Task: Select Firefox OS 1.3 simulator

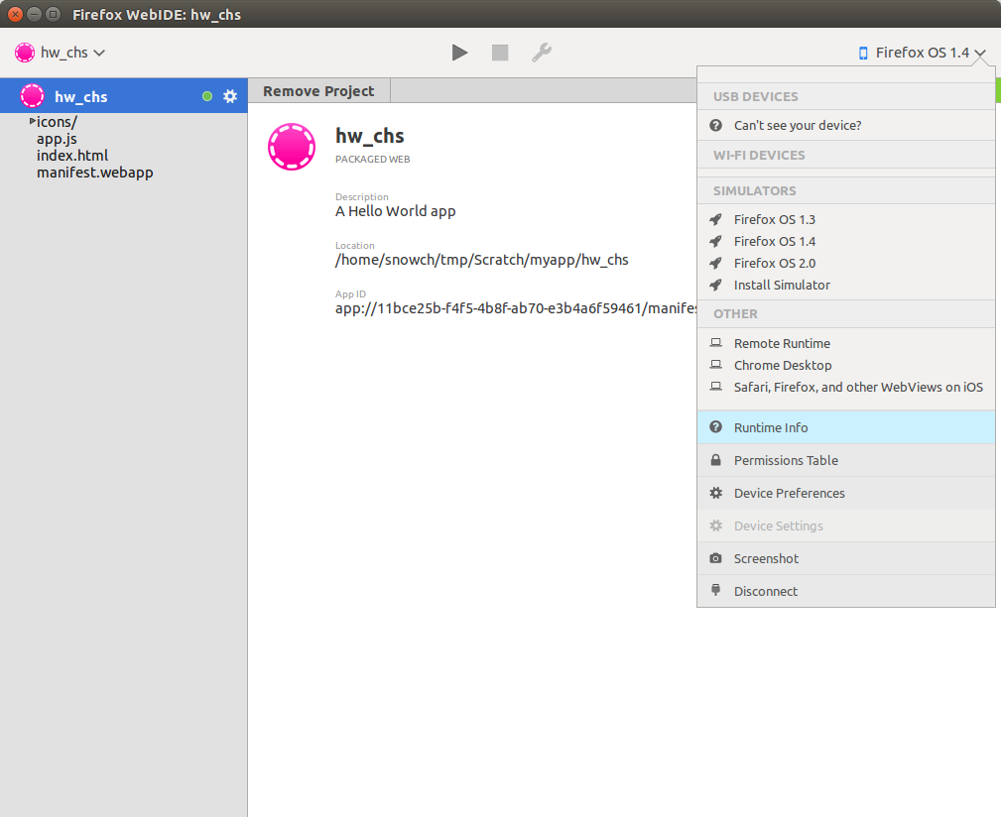Action: [x=846, y=219]
